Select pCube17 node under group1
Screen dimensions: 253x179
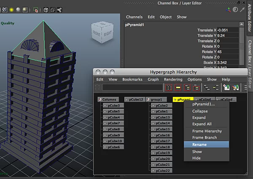coord(161,141)
